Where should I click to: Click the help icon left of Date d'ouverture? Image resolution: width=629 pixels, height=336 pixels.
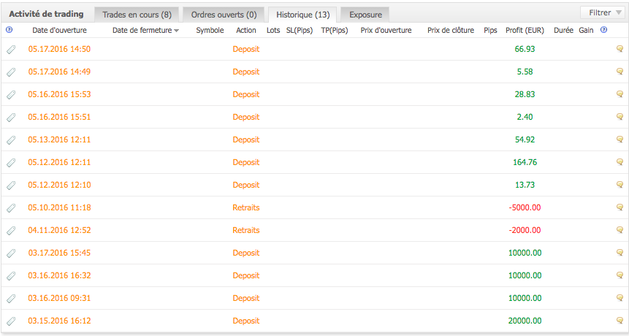pyautogui.click(x=9, y=30)
